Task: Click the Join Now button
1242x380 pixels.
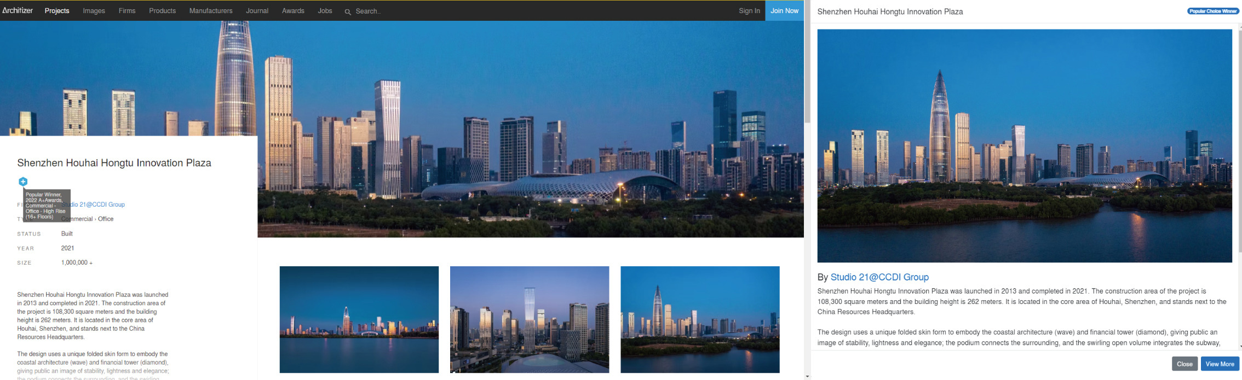Action: coord(784,10)
